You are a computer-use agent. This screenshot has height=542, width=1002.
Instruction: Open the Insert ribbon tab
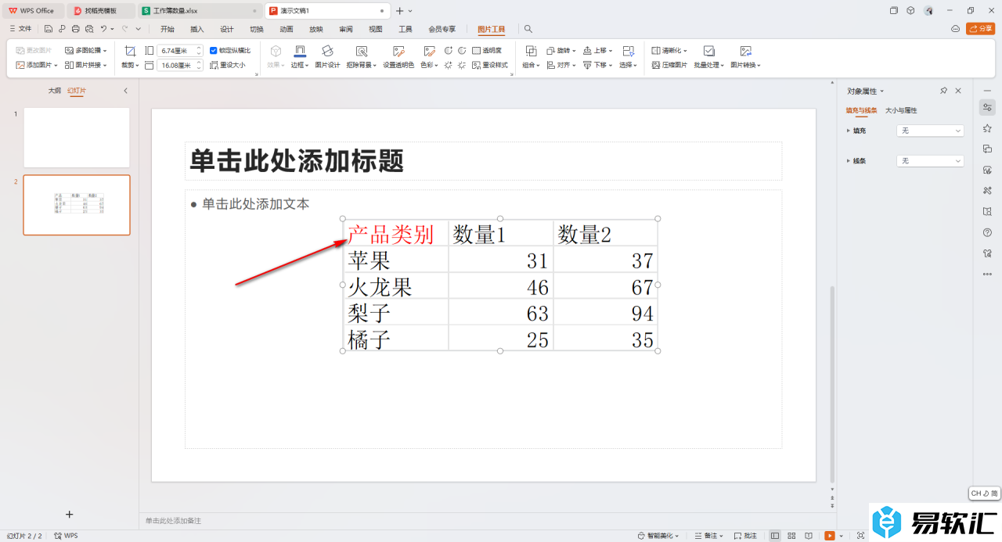[x=197, y=29]
